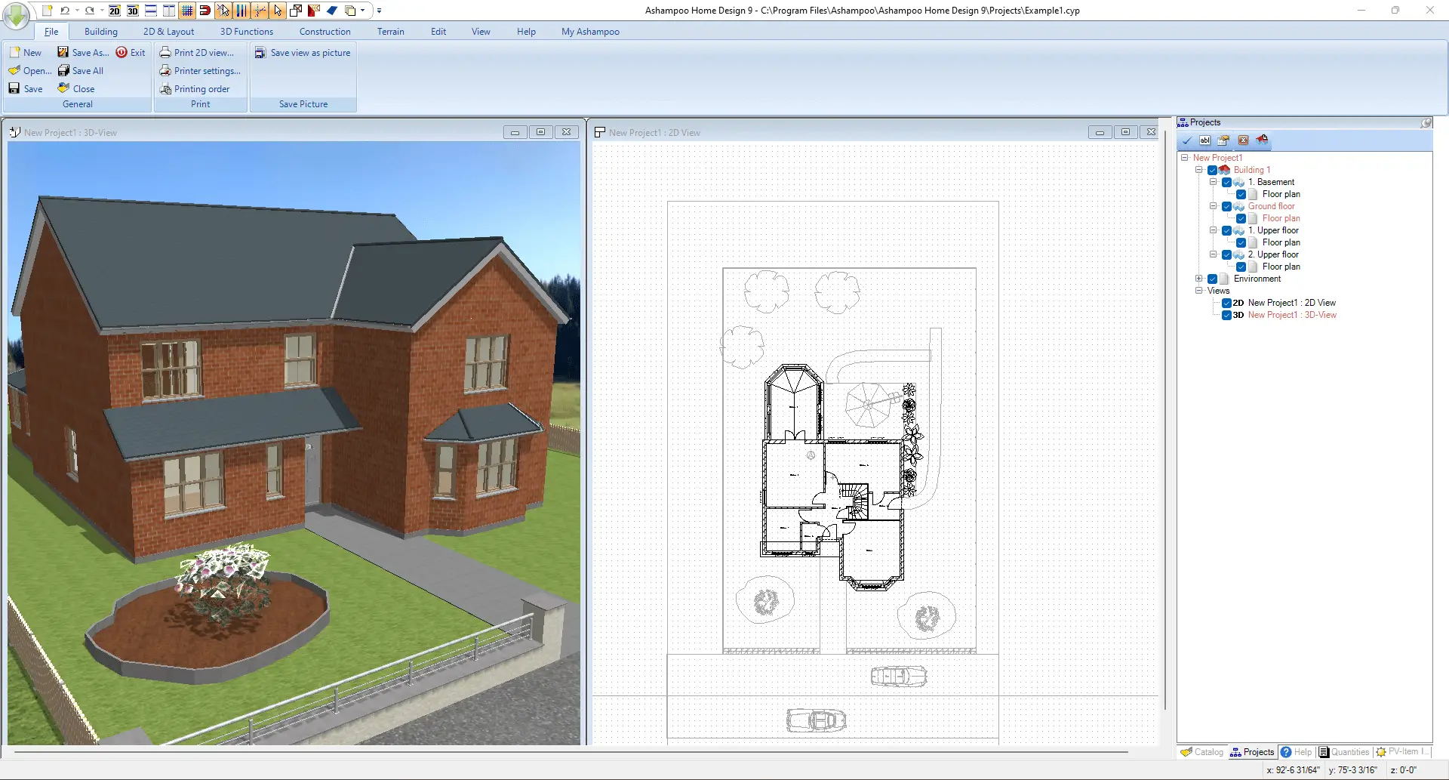This screenshot has width=1449, height=780.
Task: Toggle the grid display icon
Action: click(x=186, y=11)
